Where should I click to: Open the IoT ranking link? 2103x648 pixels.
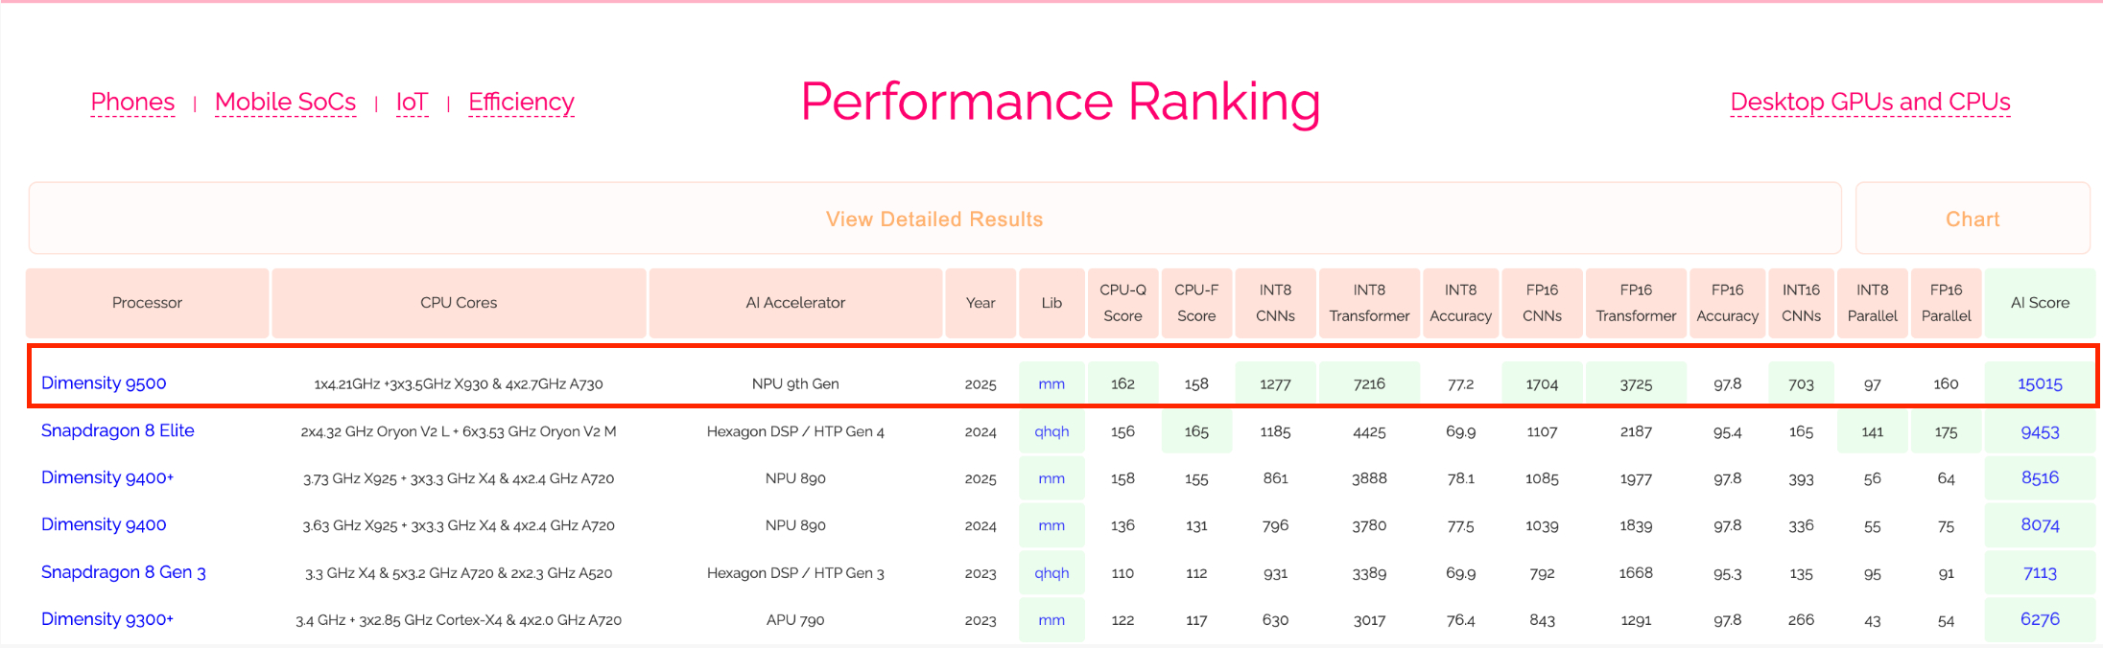point(412,102)
